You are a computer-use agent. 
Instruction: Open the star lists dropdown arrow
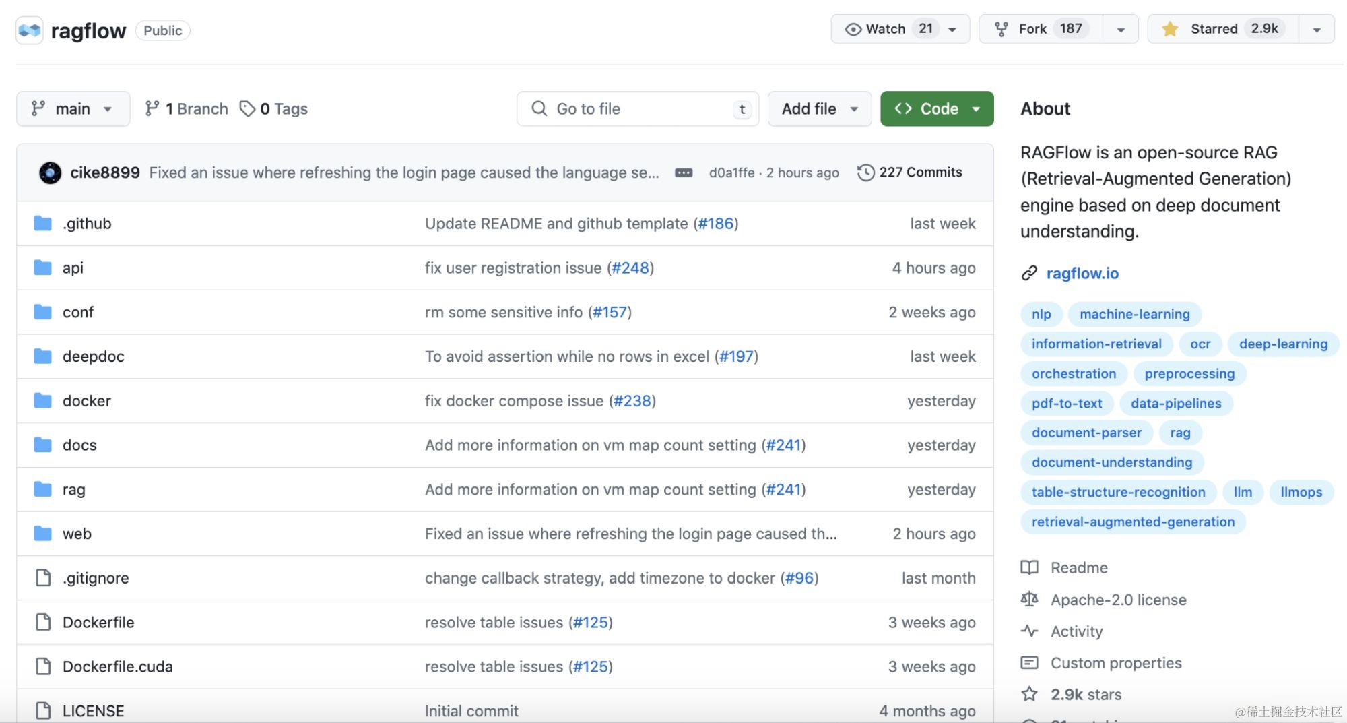[x=1317, y=29]
